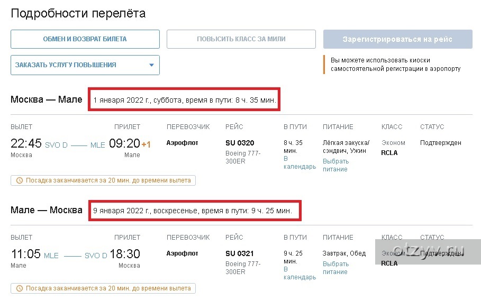Add flight SU 0320 to calendar
Image resolution: width=481 pixels, height=300 pixels.
tap(300, 162)
